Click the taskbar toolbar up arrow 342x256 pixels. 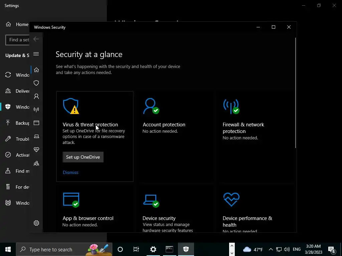tap(232, 246)
